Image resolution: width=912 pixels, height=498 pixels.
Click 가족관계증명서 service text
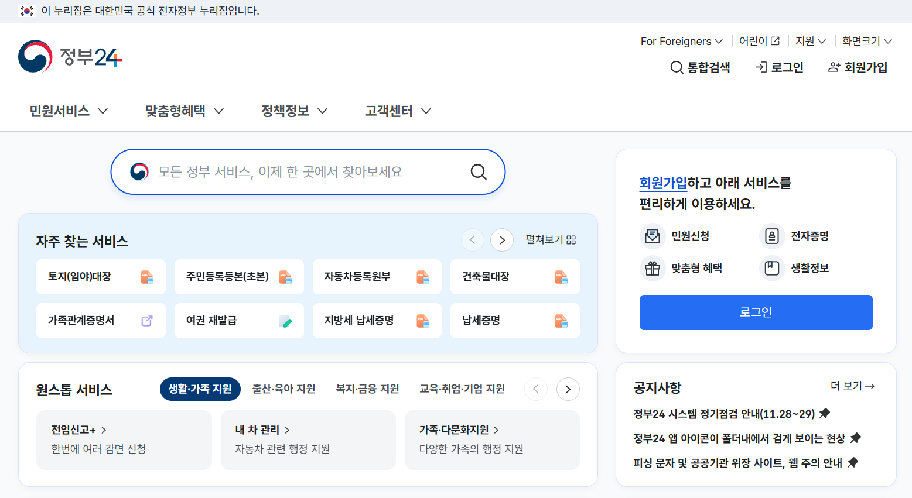coord(81,321)
